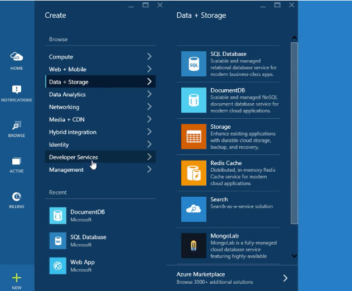This screenshot has width=352, height=291.
Task: Close the Data + Storage blade
Action: pyautogui.click(x=292, y=4)
